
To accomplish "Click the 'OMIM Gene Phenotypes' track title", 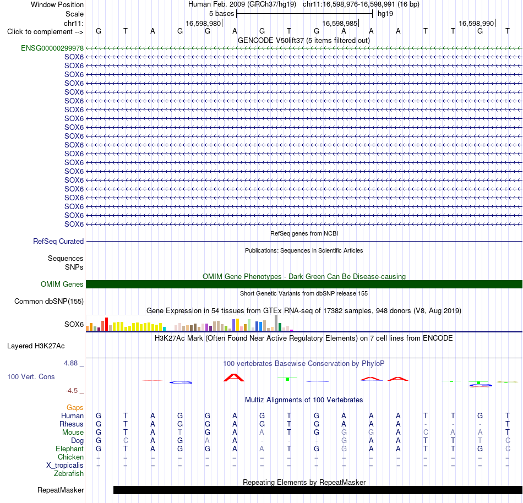I will click(304, 277).
